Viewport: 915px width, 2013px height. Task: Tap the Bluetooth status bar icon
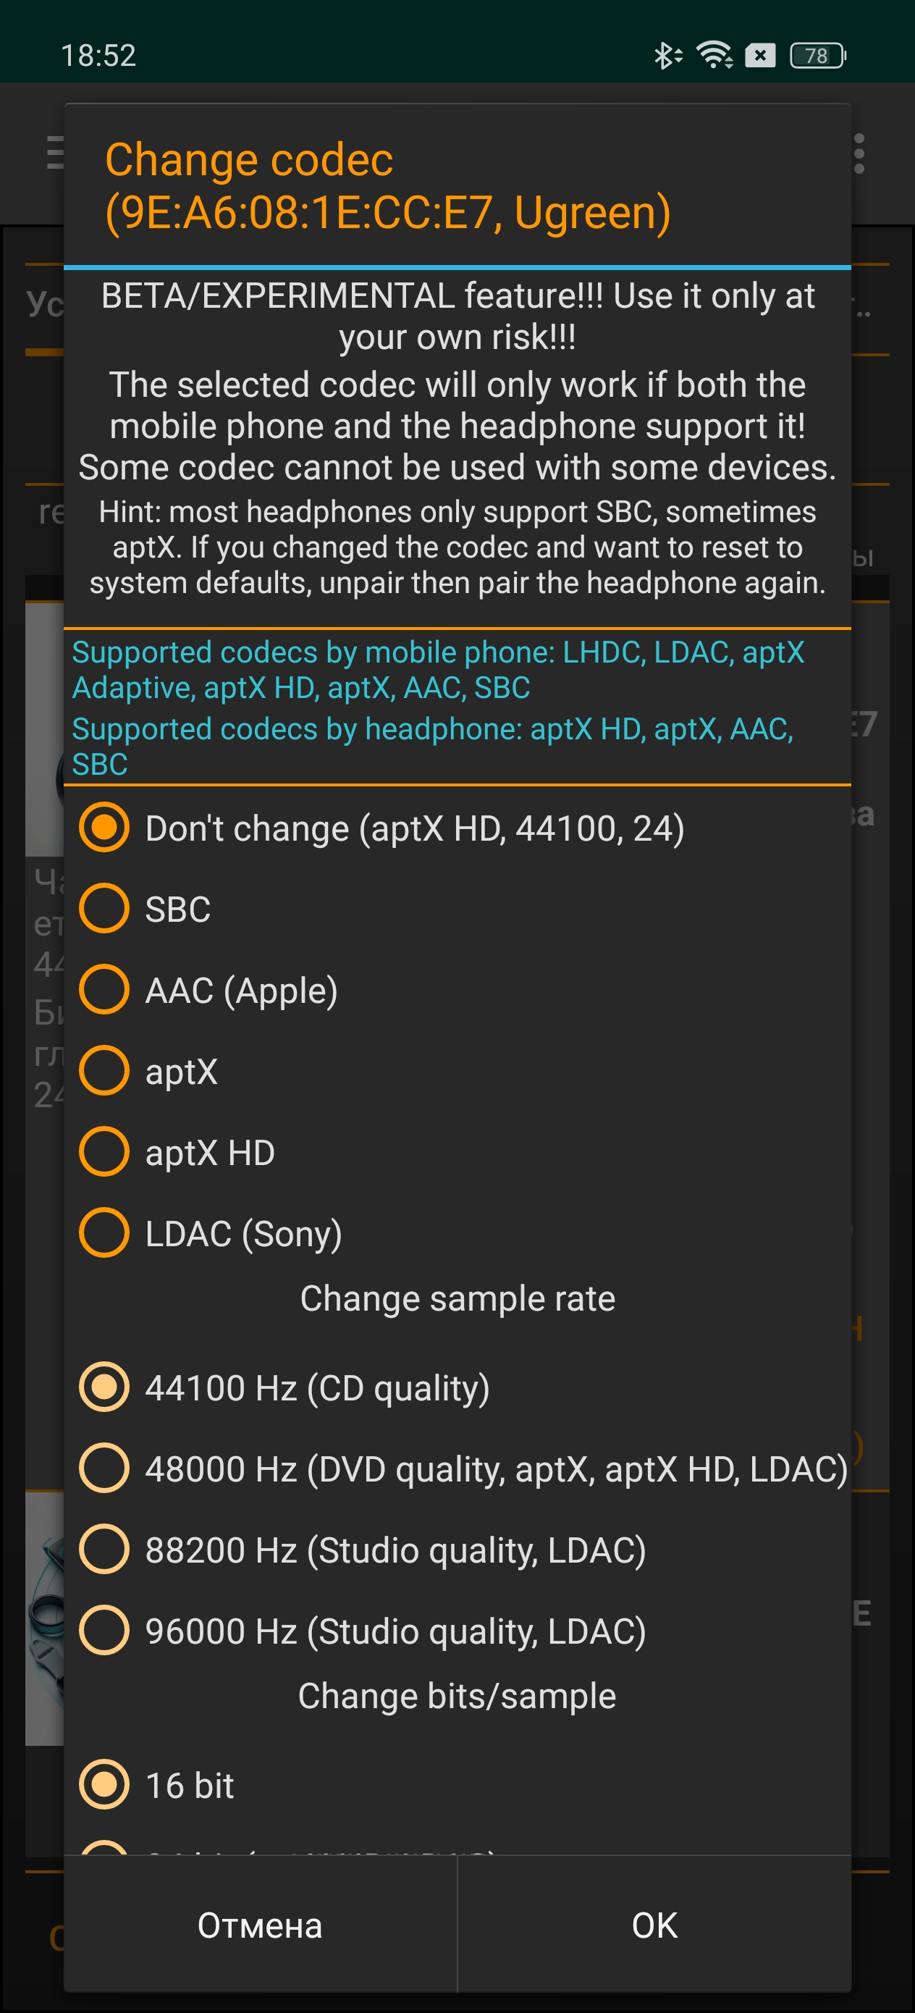coord(667,56)
